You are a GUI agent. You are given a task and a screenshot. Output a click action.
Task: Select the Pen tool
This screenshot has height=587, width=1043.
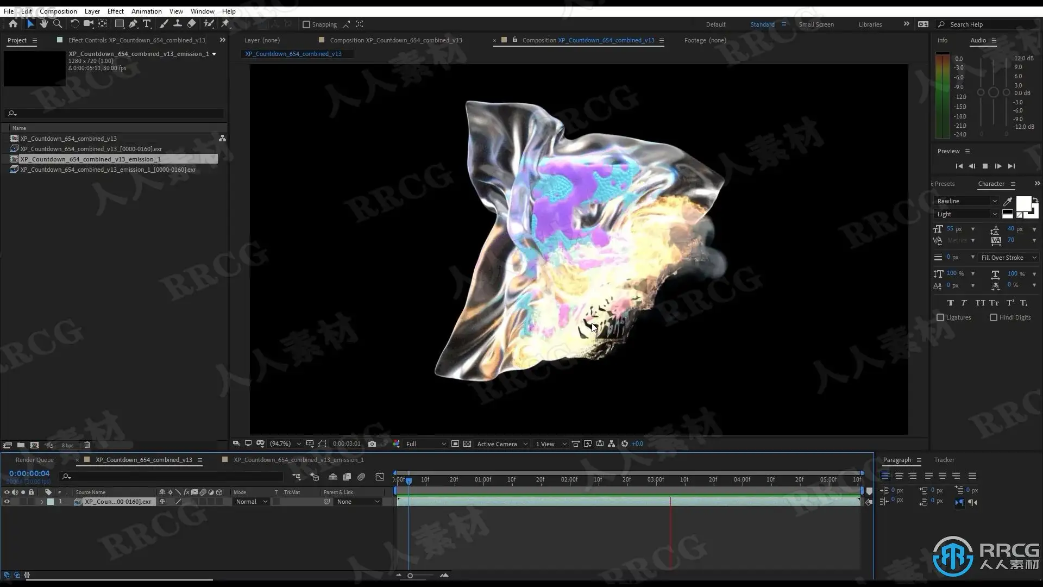[133, 24]
